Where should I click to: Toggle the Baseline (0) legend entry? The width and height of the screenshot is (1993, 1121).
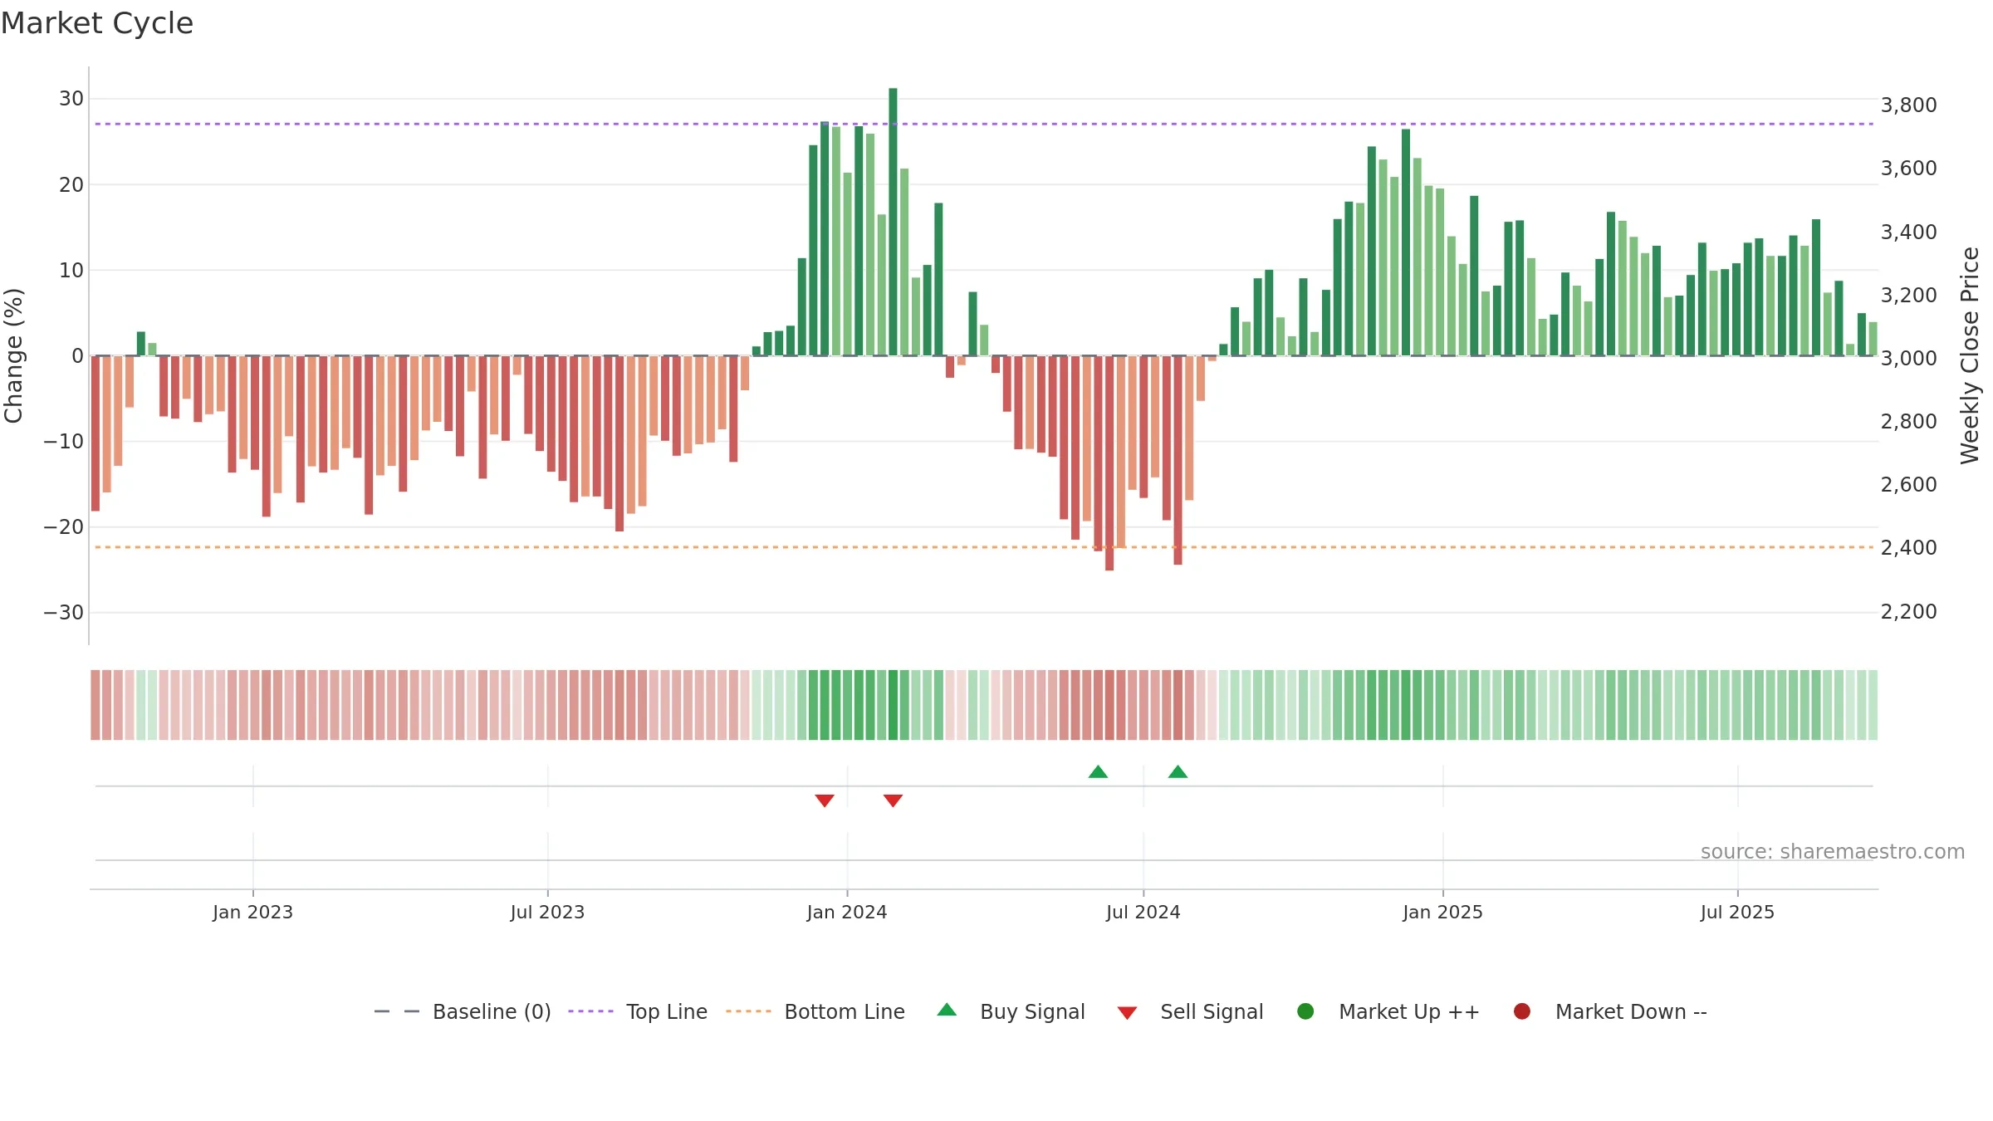[x=463, y=1011]
